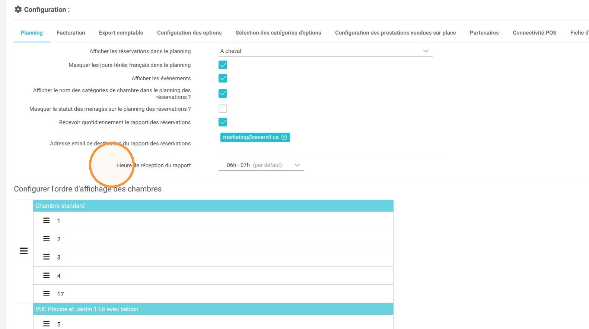Click the Chambre standard category reorder handle
Screen dimensions: 589x329
tap(24, 251)
